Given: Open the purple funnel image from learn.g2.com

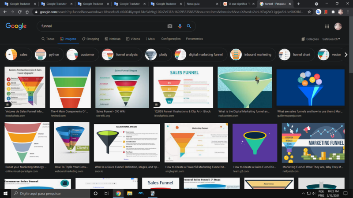Looking at the screenshot, I should (255, 143).
